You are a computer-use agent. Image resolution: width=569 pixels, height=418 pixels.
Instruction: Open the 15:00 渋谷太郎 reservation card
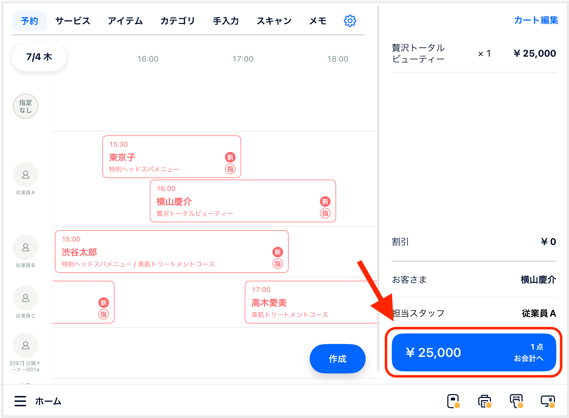(x=171, y=252)
